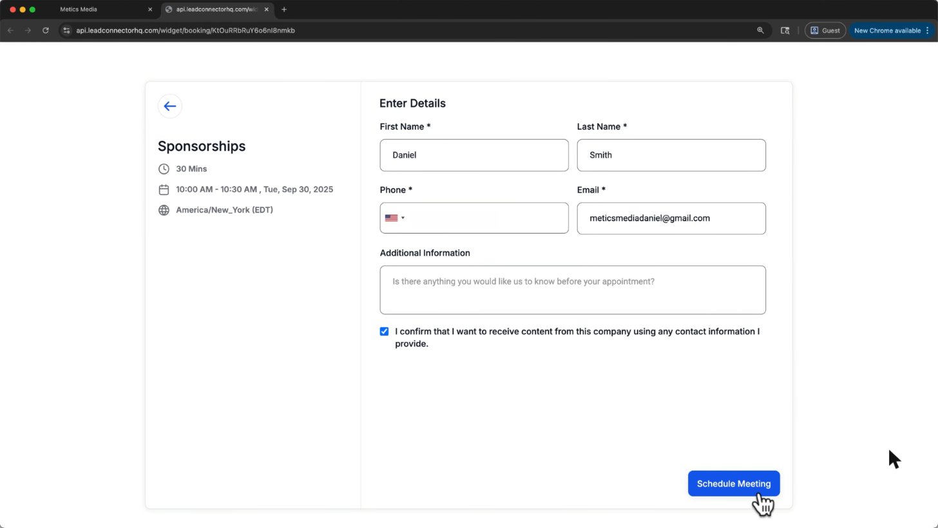Click the browser forward arrow
This screenshot has height=528, width=938.
click(x=28, y=30)
